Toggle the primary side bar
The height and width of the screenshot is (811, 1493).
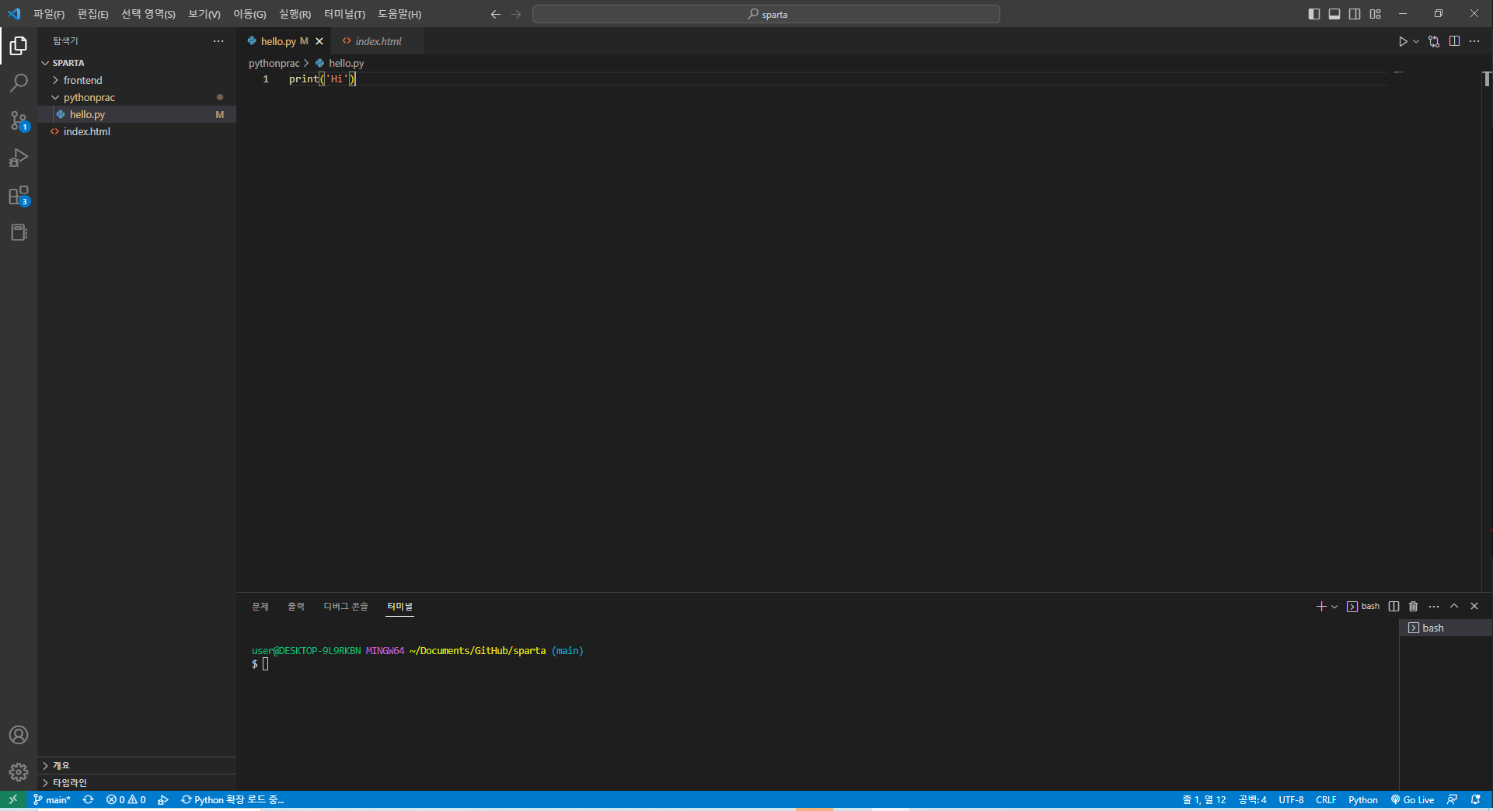1314,14
